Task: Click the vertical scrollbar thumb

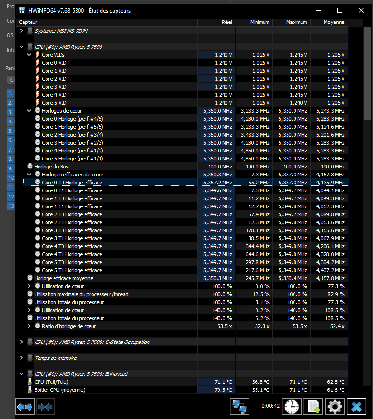Action: coord(367,73)
